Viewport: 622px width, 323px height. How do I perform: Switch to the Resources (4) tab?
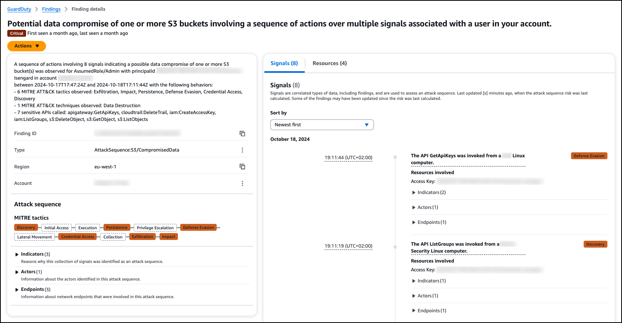(x=329, y=64)
